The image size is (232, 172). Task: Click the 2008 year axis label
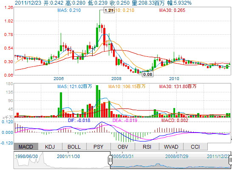point(116,78)
